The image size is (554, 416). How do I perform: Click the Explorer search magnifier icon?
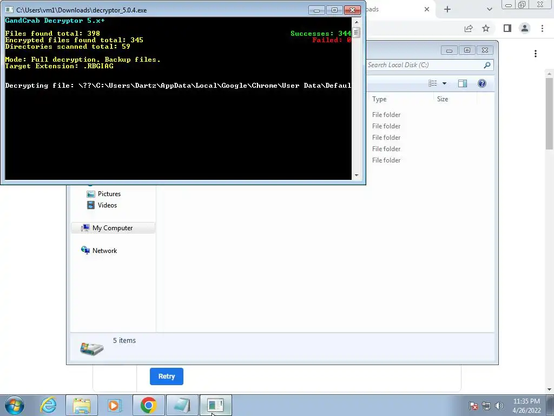tap(487, 65)
